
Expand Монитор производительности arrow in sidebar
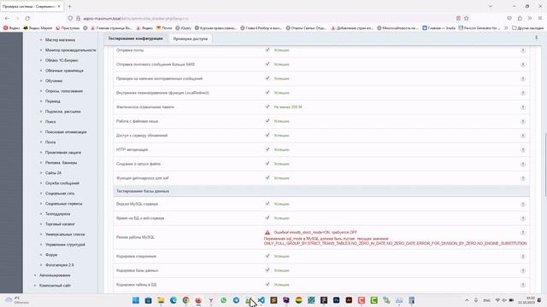(x=41, y=50)
